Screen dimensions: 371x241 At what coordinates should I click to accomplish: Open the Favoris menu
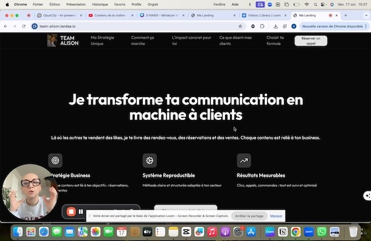click(x=120, y=4)
